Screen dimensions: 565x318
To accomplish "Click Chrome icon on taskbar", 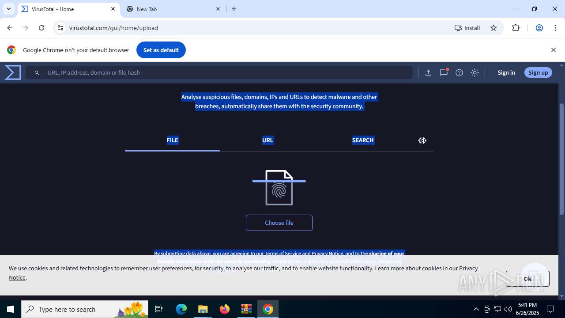I will click(268, 309).
